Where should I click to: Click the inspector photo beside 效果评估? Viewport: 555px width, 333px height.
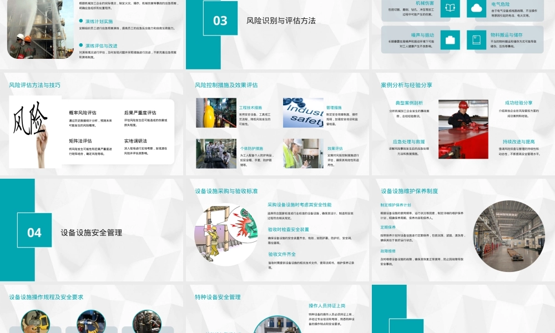pyautogui.click(x=303, y=154)
